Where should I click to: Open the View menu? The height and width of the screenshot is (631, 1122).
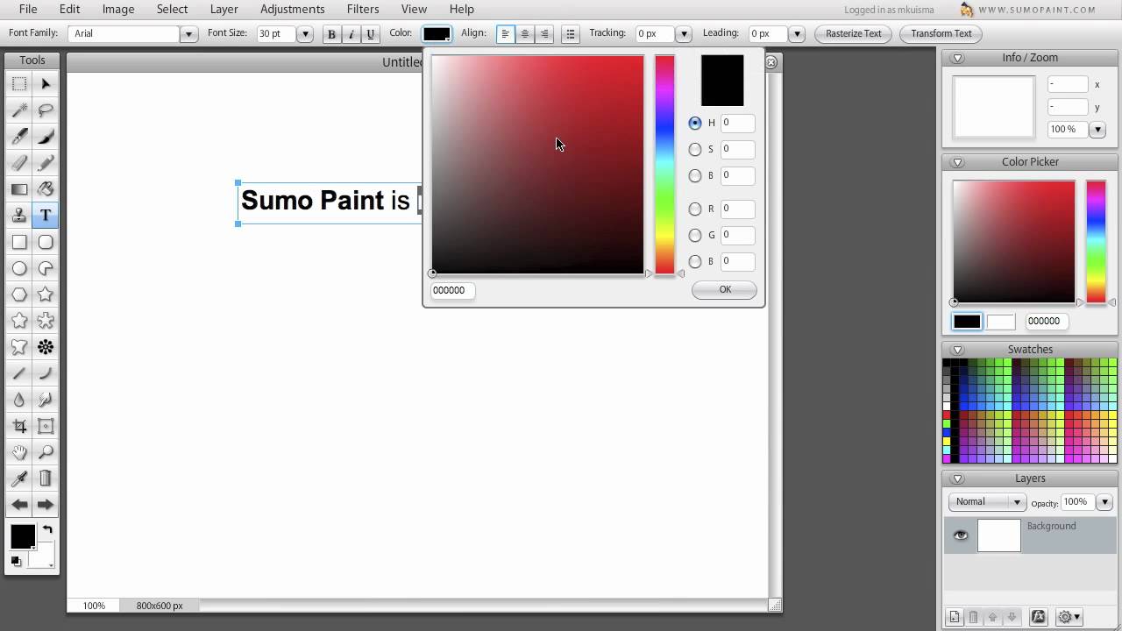click(x=414, y=9)
